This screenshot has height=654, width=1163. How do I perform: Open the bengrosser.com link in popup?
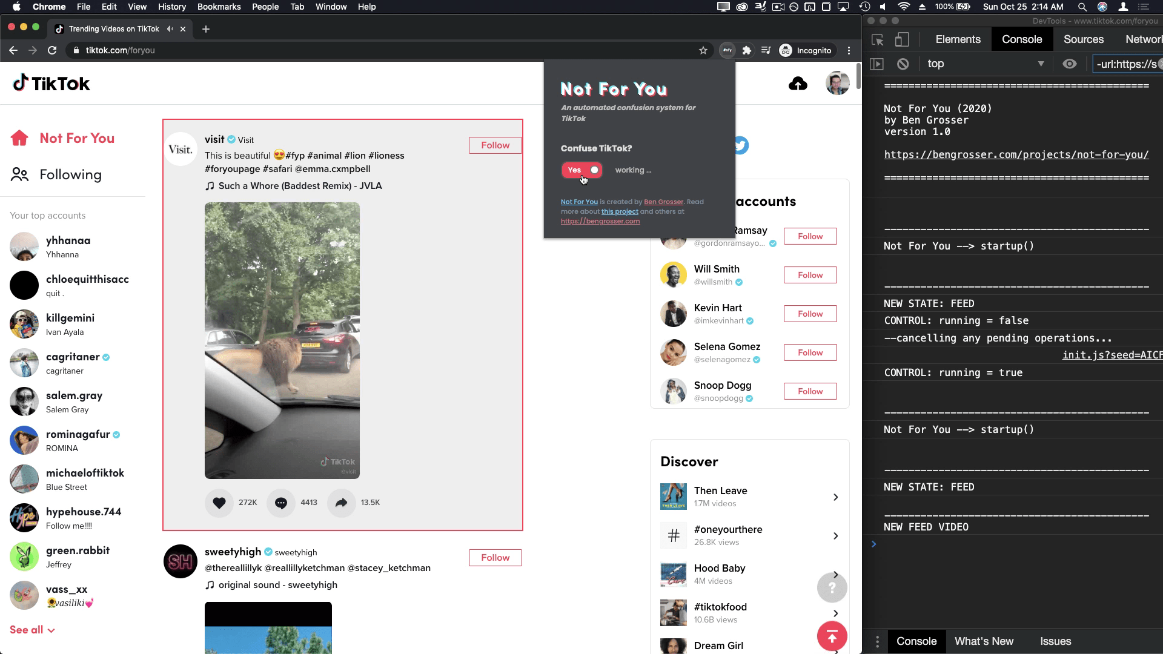[600, 221]
